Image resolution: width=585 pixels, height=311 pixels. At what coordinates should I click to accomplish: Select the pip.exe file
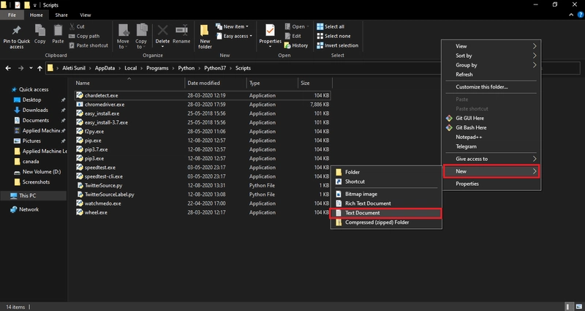[x=203, y=140]
